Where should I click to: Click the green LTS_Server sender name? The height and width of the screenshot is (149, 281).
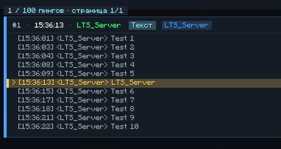99,25
